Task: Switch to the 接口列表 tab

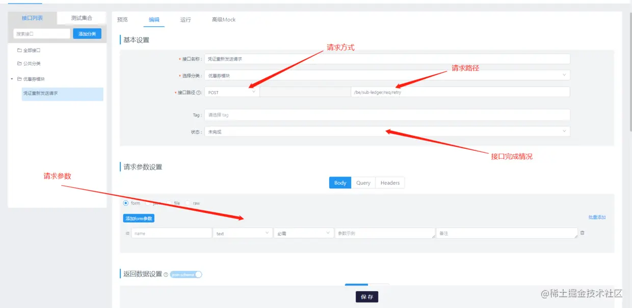Action: tap(32, 18)
